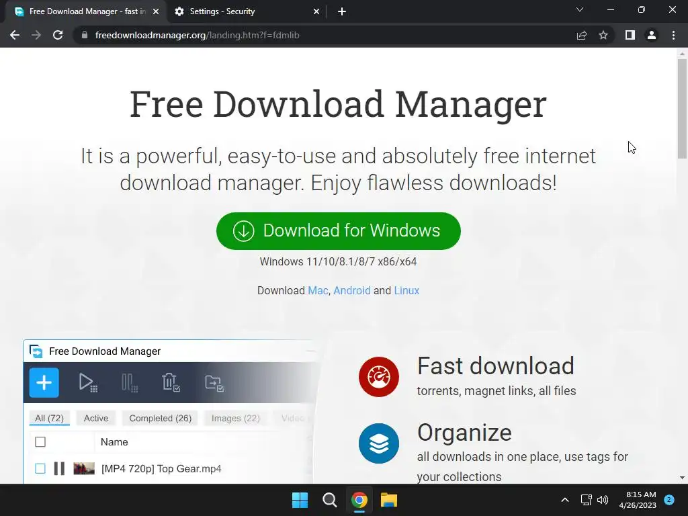Click the padlock site info icon
Viewport: 688px width, 516px height.
click(x=85, y=35)
